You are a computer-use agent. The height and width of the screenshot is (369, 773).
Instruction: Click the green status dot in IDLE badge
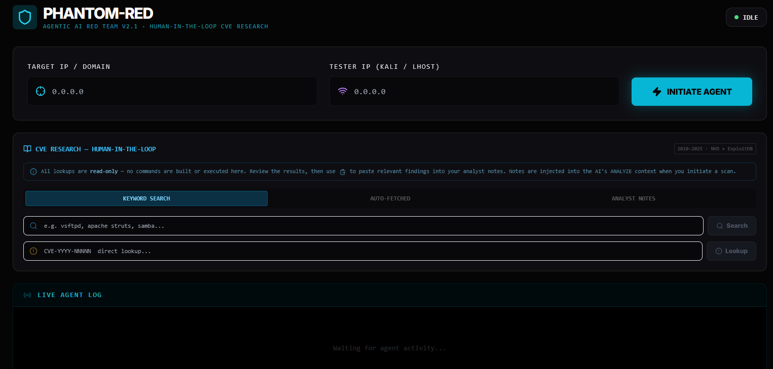pyautogui.click(x=736, y=17)
